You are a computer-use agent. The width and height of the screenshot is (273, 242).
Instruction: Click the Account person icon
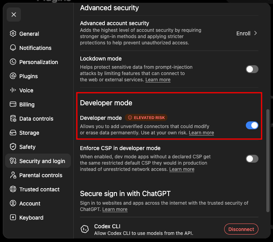(x=13, y=203)
